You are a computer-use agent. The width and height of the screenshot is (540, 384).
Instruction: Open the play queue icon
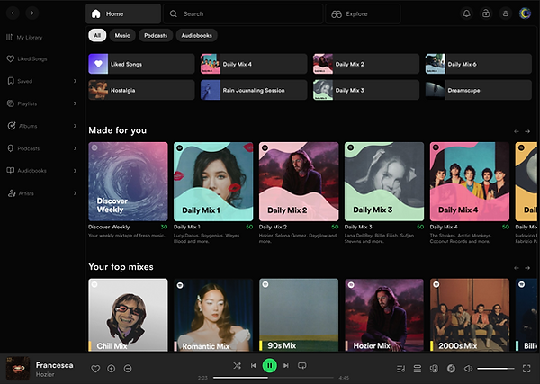click(x=418, y=369)
